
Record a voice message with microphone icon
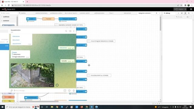tap(74, 91)
